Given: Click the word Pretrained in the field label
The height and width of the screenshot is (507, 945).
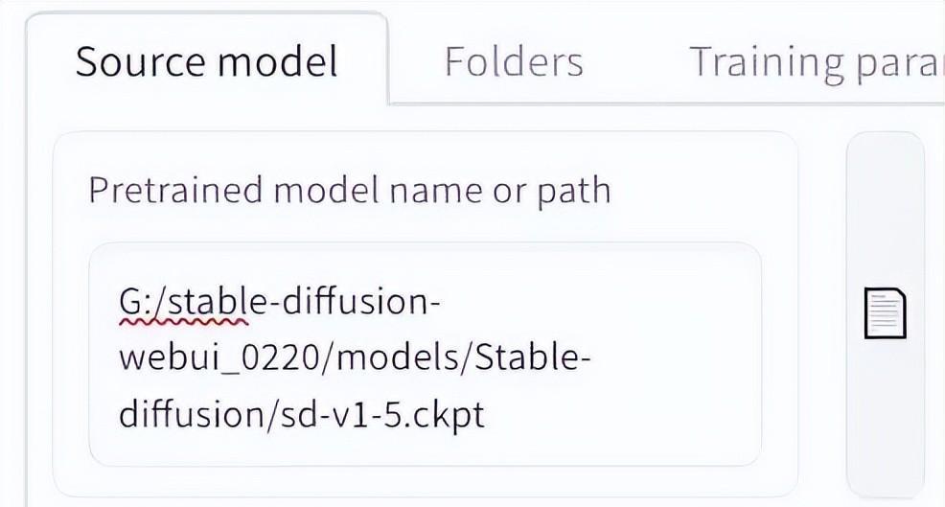Looking at the screenshot, I should (175, 190).
